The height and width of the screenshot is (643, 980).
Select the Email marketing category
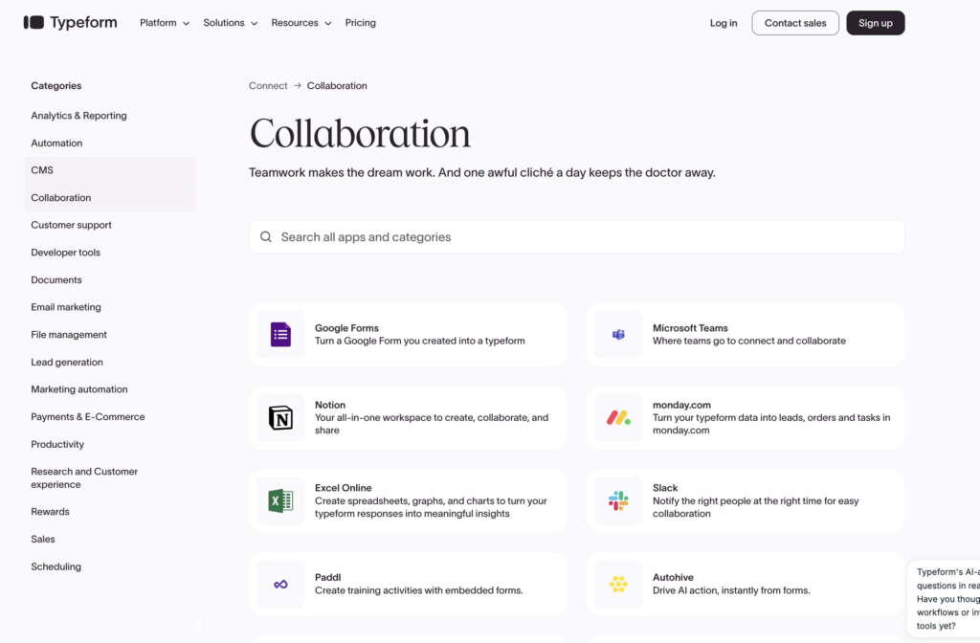pyautogui.click(x=66, y=307)
